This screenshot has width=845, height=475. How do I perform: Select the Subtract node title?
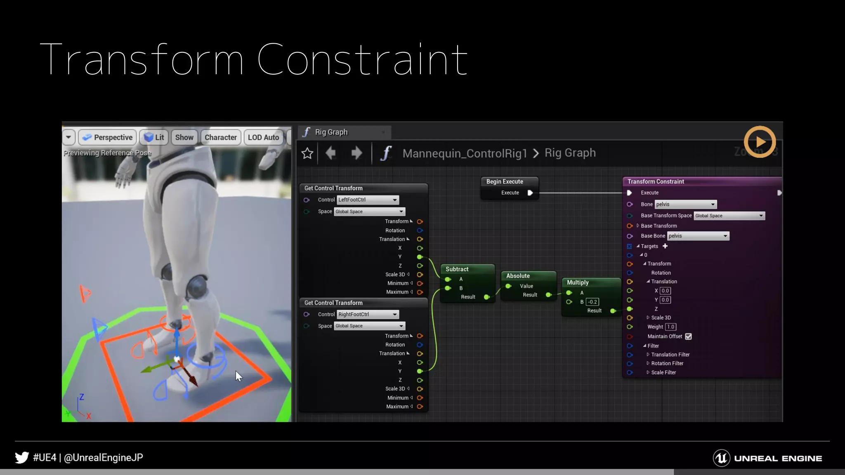tap(457, 269)
